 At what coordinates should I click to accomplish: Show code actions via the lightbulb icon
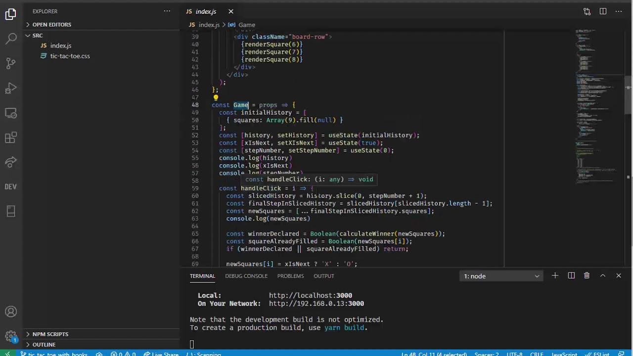pos(216,97)
